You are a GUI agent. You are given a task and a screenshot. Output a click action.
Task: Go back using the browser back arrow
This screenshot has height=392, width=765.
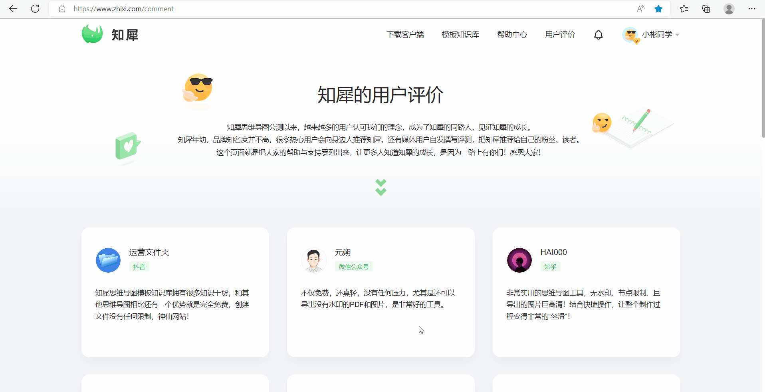pyautogui.click(x=13, y=9)
